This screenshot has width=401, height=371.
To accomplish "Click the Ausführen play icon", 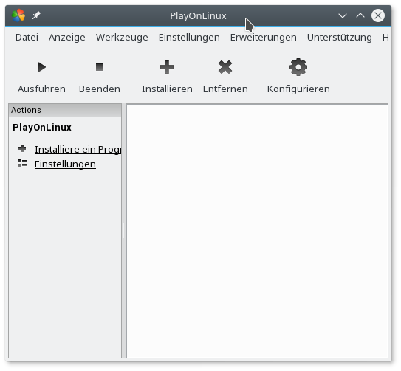I will [42, 67].
